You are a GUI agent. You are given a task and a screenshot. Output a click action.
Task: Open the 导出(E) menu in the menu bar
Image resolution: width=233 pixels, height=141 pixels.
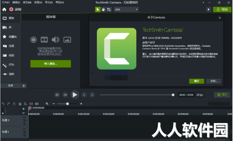[49, 3]
